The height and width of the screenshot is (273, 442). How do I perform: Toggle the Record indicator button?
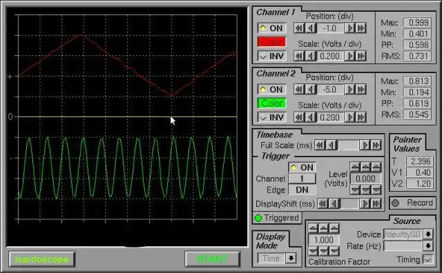coord(412,203)
